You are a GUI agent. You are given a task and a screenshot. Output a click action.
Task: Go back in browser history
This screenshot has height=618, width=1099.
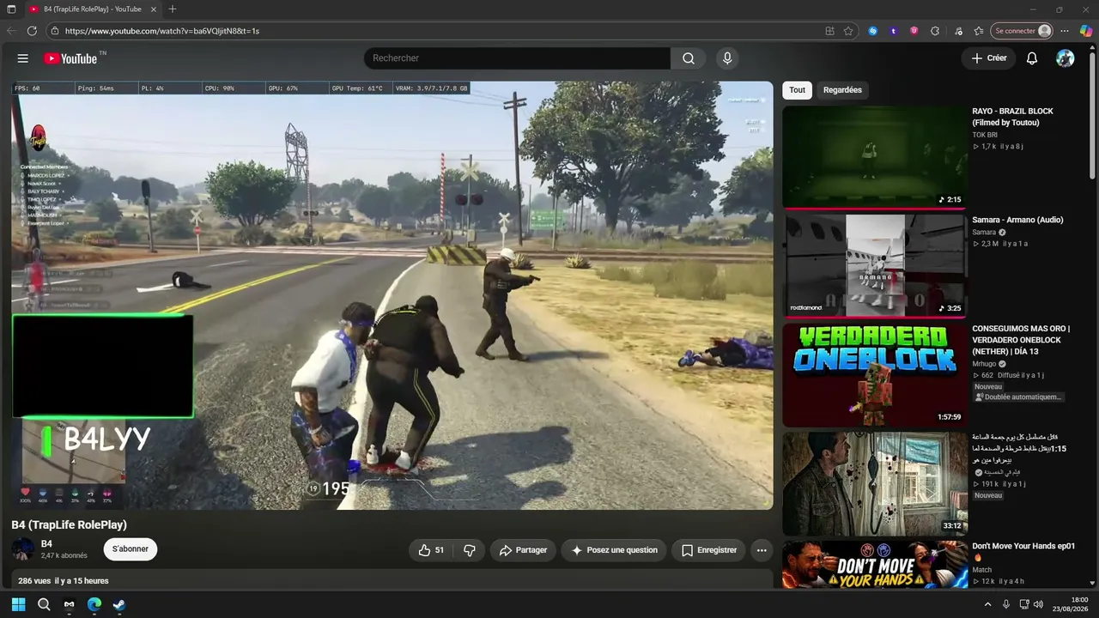click(x=11, y=31)
